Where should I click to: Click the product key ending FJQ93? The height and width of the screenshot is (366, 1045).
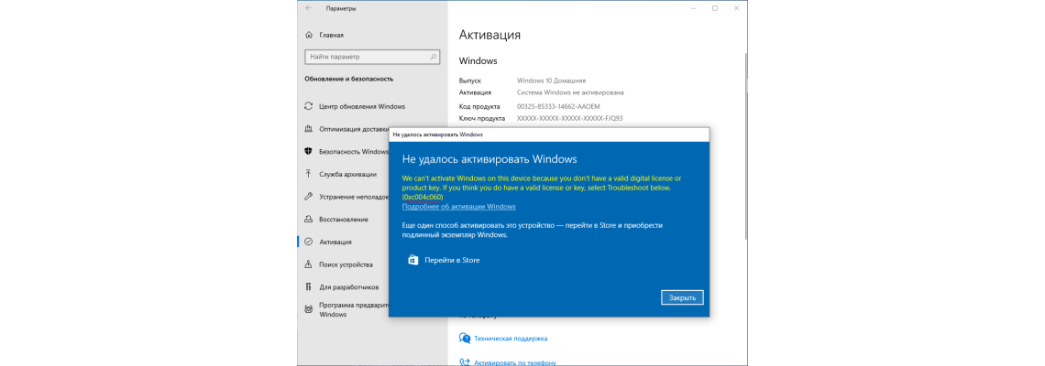coord(570,118)
